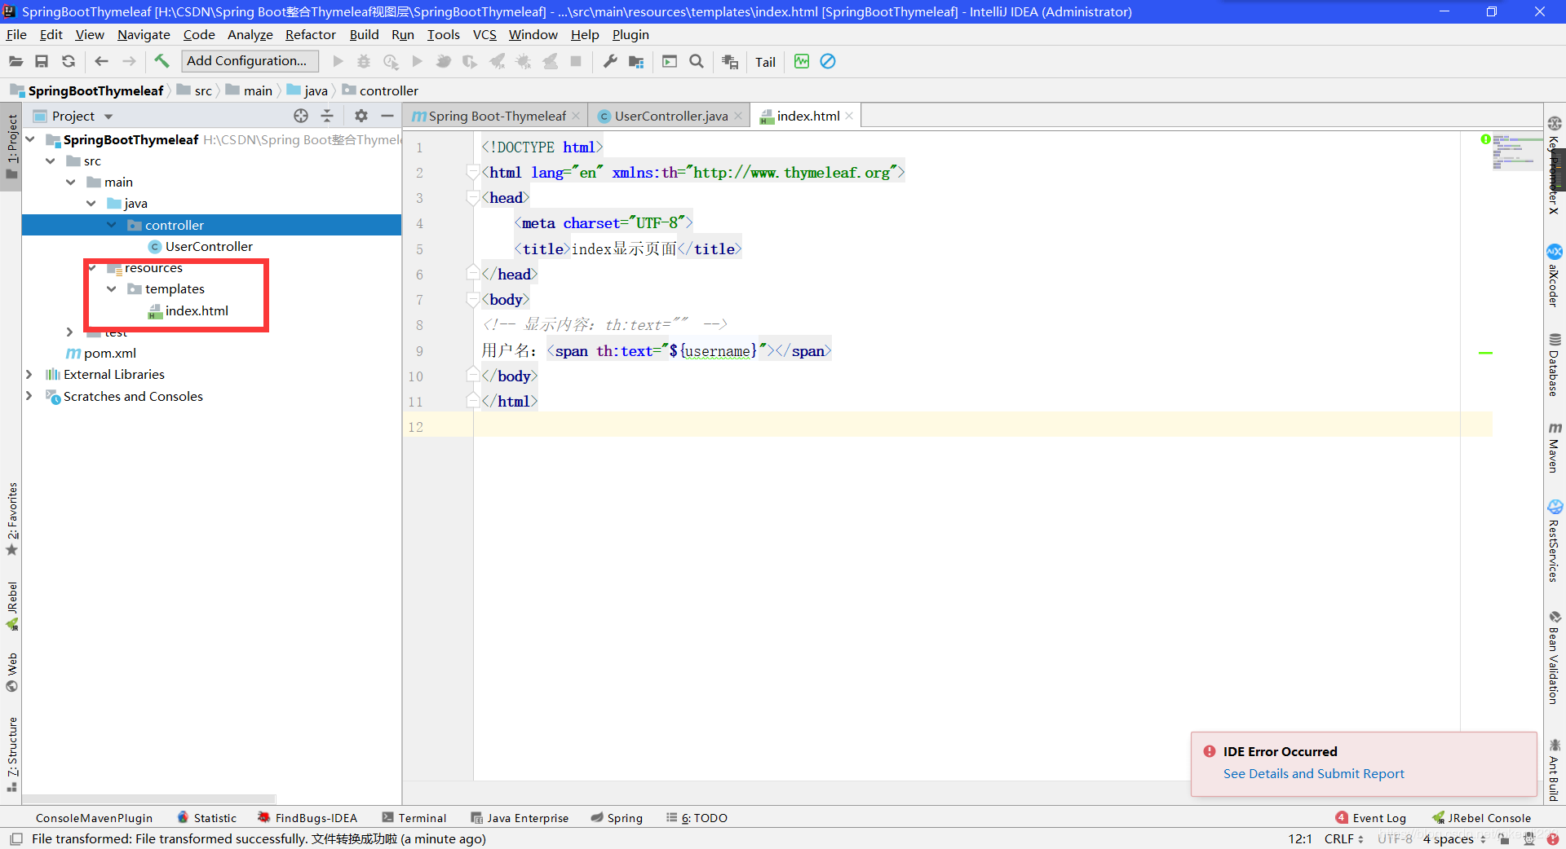Synchronize project with the refresh icon
The image size is (1566, 849).
(x=69, y=61)
